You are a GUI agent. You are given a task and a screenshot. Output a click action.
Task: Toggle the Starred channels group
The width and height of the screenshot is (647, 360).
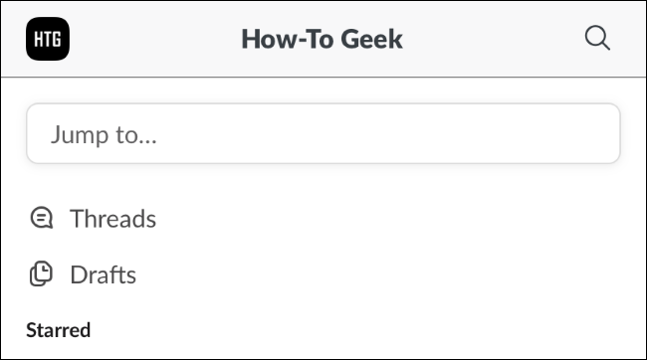click(58, 330)
